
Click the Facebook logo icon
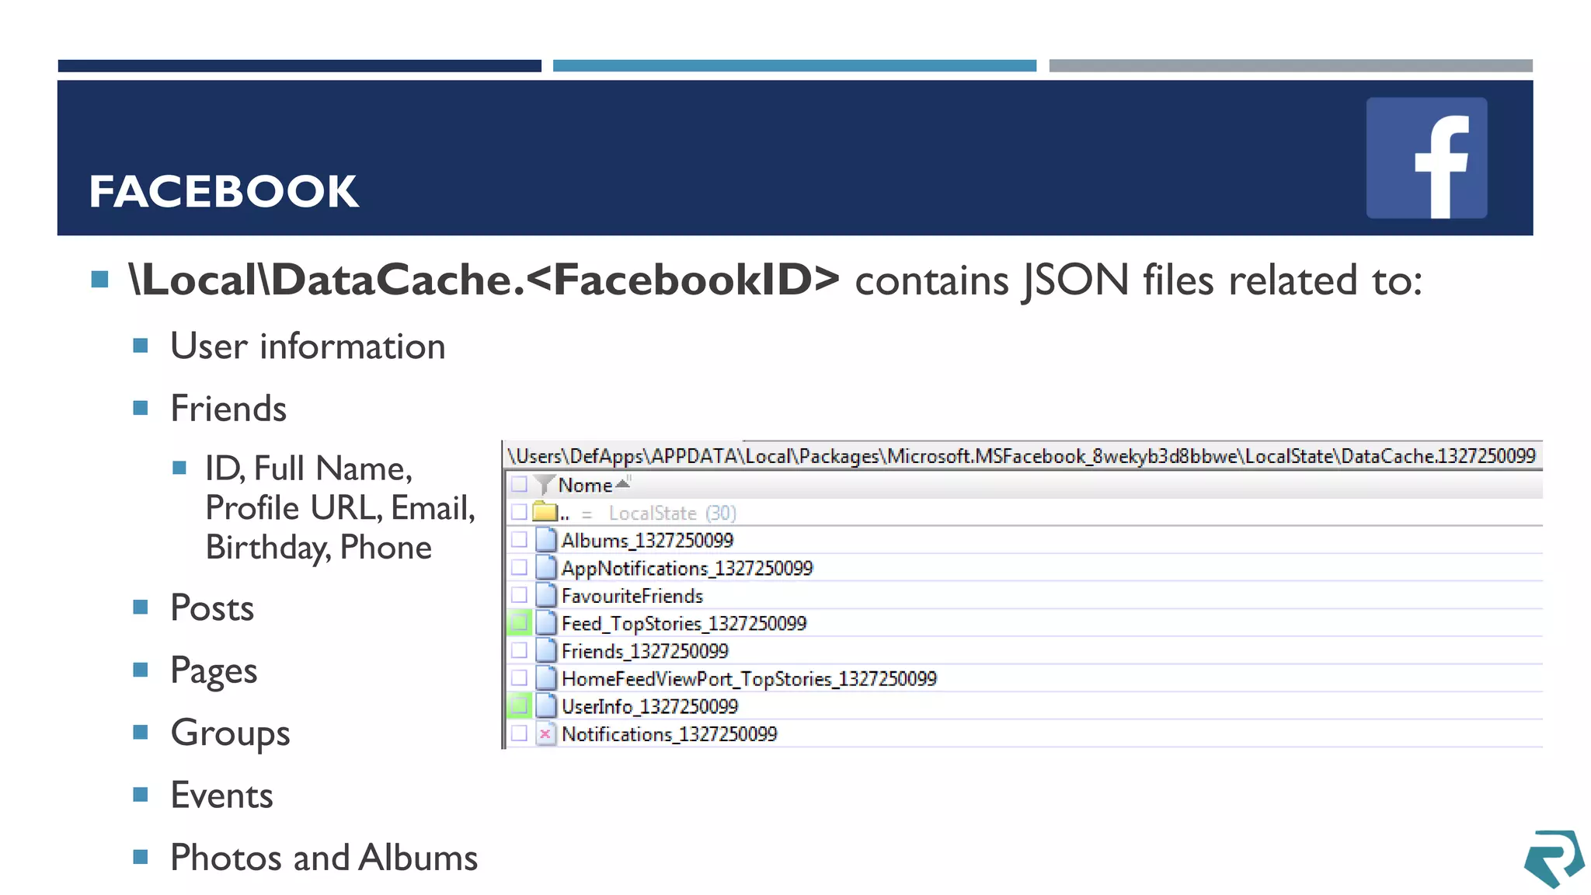click(1426, 158)
